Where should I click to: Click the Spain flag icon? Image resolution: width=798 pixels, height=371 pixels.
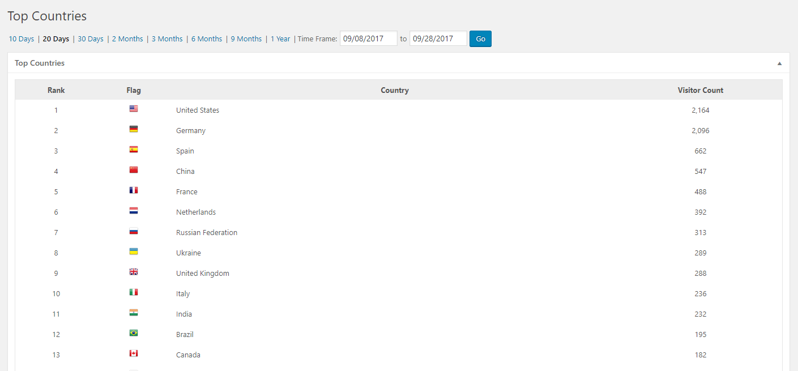pos(134,150)
